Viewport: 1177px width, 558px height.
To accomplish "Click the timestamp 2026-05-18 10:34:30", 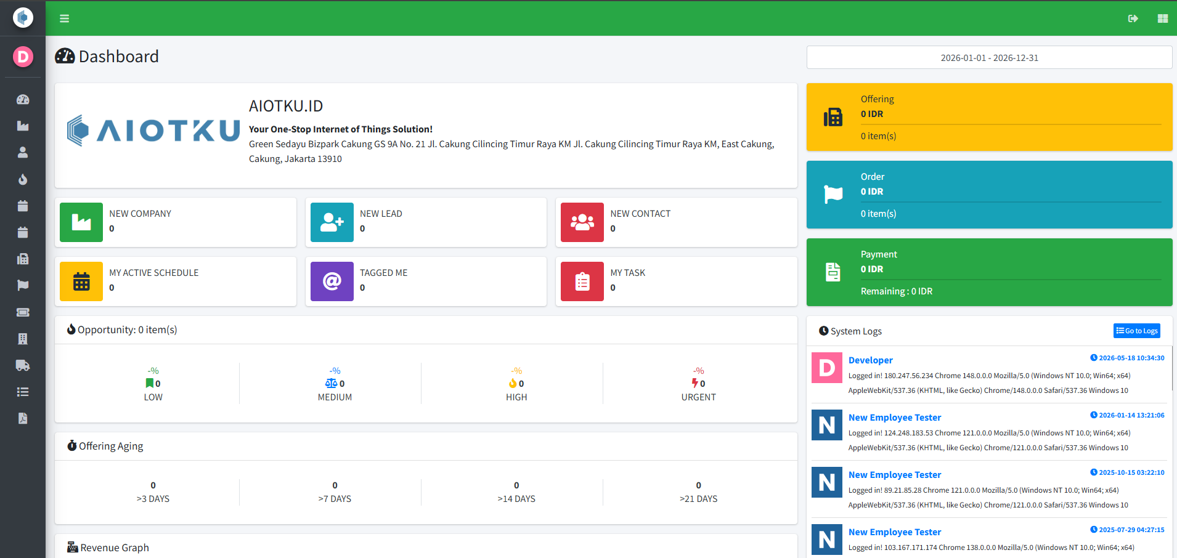I will point(1128,358).
